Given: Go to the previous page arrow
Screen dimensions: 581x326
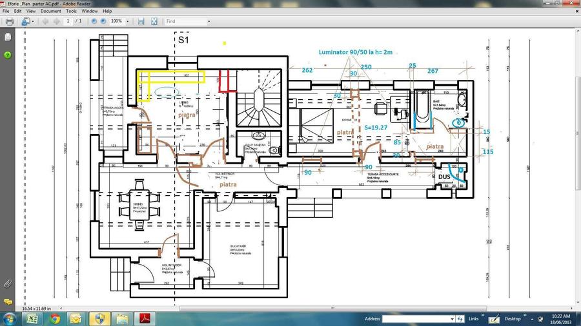Looking at the screenshot, I should pos(45,21).
